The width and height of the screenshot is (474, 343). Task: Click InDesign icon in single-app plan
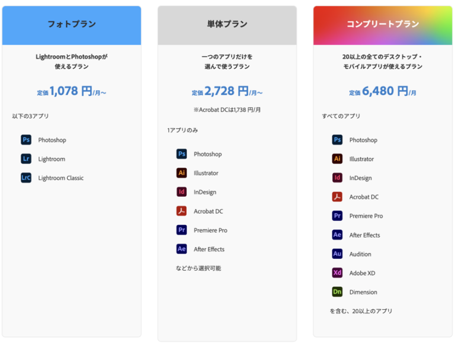(x=181, y=192)
